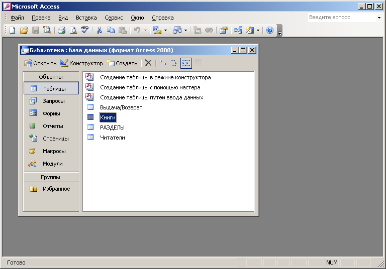Screen dimensions: 386x269
Task: Run the ABC spelling check icon
Action: tap(84, 30)
